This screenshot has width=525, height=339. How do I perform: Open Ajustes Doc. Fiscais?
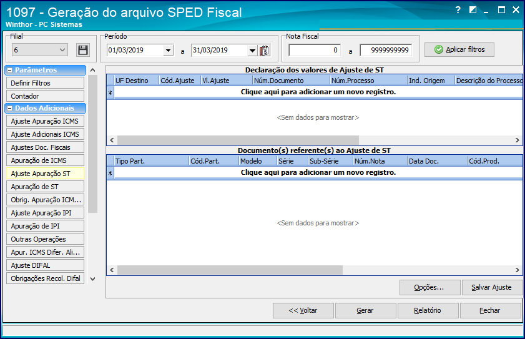45,147
